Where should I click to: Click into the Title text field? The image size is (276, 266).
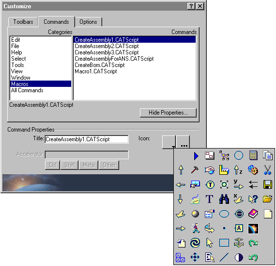(87, 139)
